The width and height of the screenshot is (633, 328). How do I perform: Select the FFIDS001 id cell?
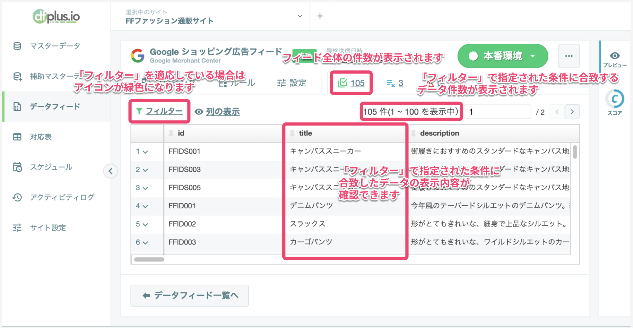pyautogui.click(x=224, y=152)
